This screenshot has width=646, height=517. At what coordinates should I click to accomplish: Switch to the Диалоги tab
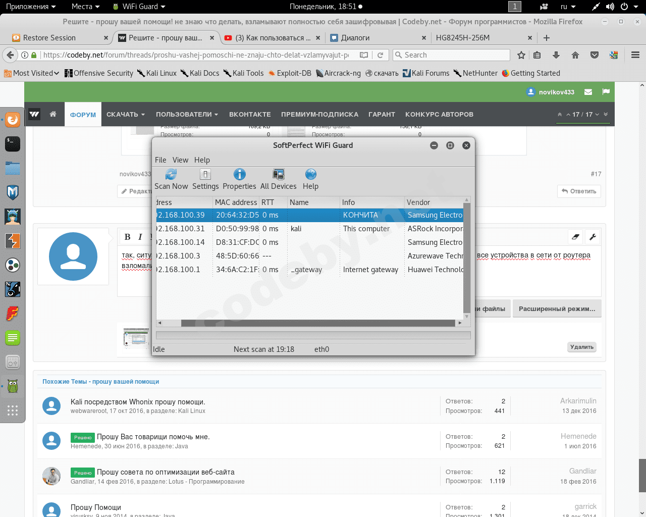pyautogui.click(x=378, y=38)
